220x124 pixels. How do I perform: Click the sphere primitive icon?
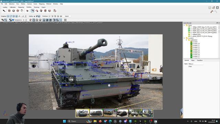[x=58, y=16]
